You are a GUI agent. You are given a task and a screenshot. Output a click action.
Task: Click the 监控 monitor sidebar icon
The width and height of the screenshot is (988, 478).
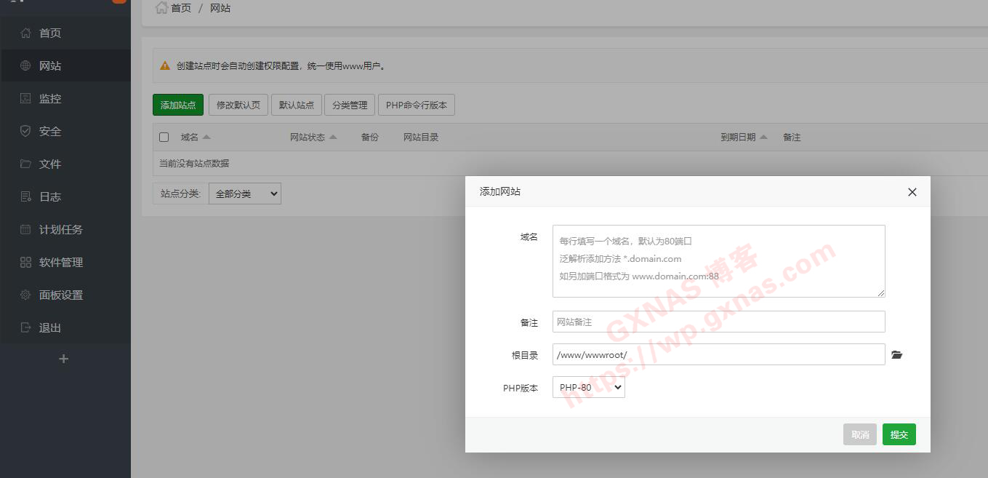click(x=25, y=98)
